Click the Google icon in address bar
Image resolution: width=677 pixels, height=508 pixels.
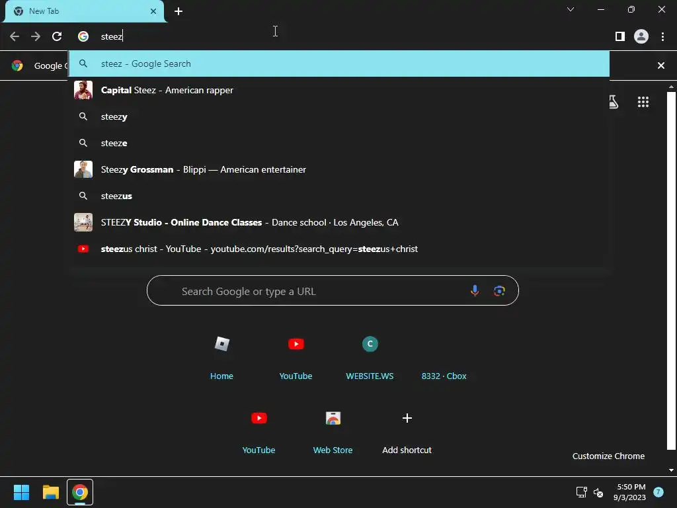tap(83, 36)
